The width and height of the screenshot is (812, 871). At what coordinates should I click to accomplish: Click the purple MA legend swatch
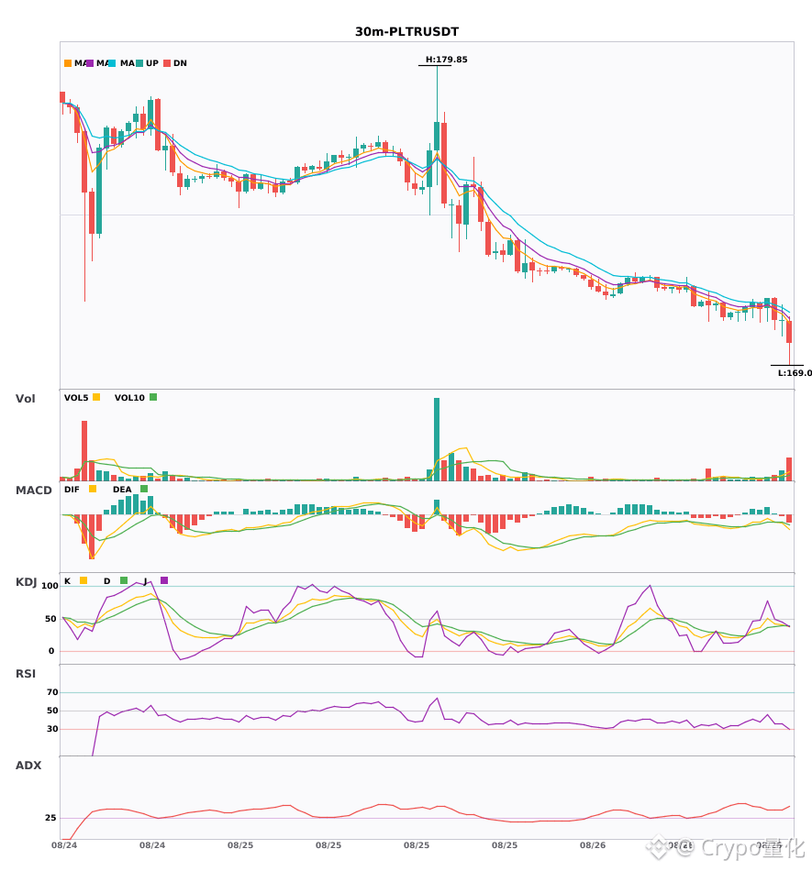[90, 63]
